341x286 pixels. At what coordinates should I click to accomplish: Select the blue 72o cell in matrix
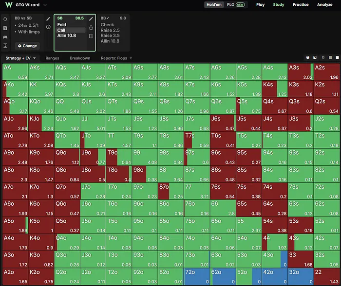point(197,276)
